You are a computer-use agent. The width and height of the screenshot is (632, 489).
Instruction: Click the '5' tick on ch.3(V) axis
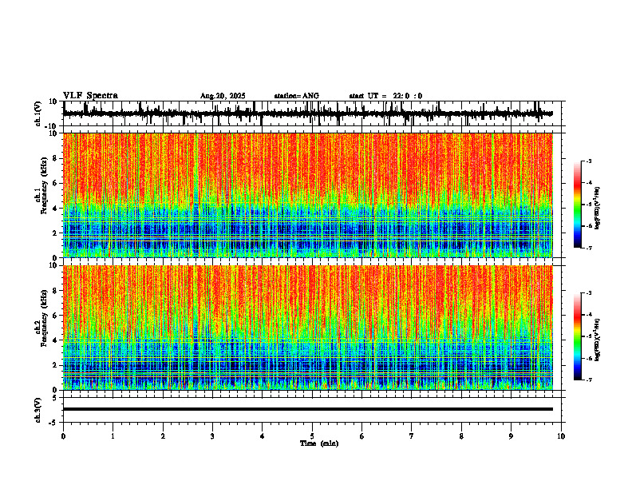(55, 398)
